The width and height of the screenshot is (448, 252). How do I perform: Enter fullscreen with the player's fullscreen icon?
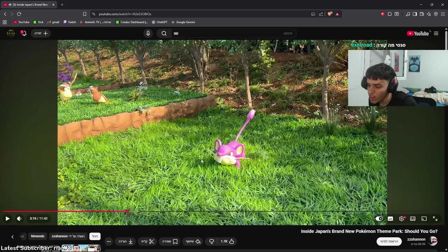pyautogui.click(x=435, y=218)
